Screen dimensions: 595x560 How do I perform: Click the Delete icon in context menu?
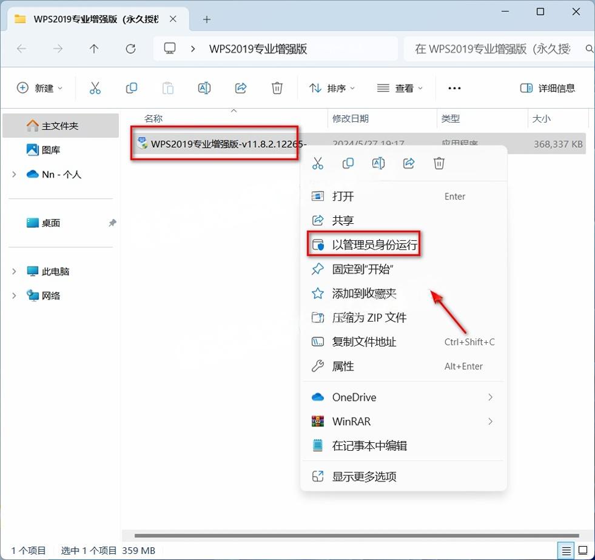point(439,163)
